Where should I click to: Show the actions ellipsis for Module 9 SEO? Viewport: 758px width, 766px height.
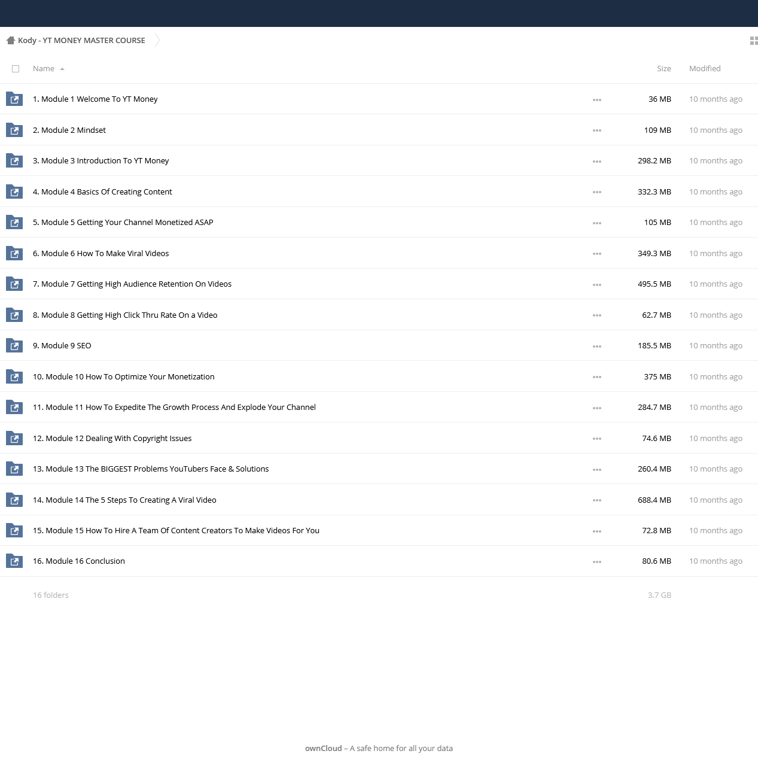tap(597, 346)
